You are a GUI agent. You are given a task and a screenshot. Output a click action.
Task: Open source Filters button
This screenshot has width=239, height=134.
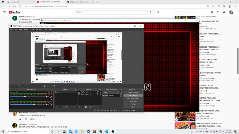click(x=56, y=86)
